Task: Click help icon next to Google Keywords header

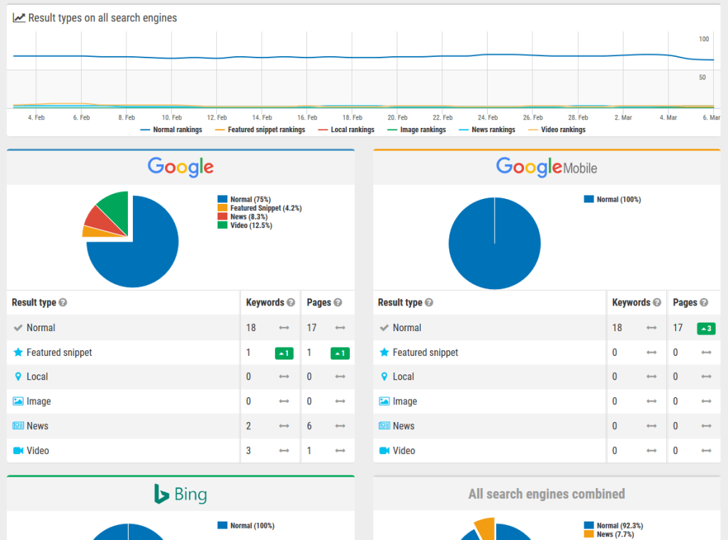Action: (291, 303)
